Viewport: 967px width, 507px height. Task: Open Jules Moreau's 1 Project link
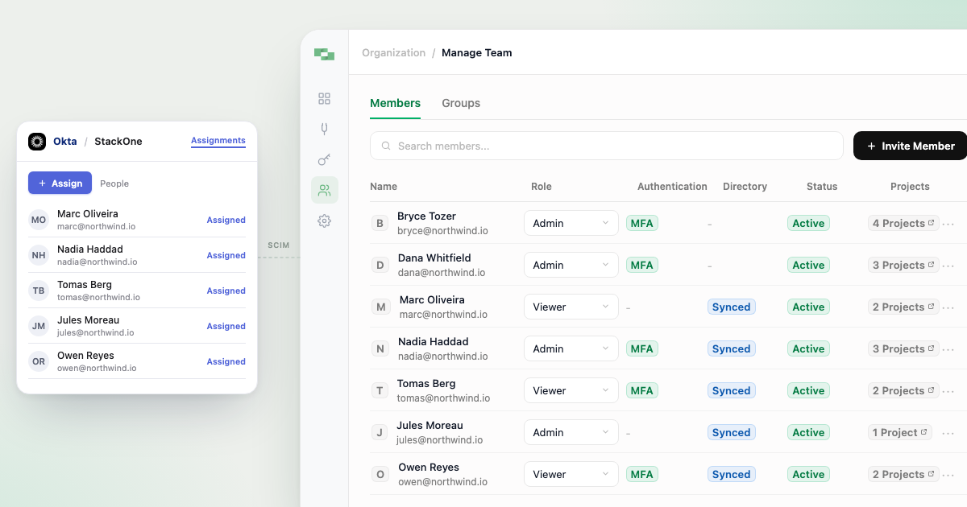pyautogui.click(x=900, y=433)
